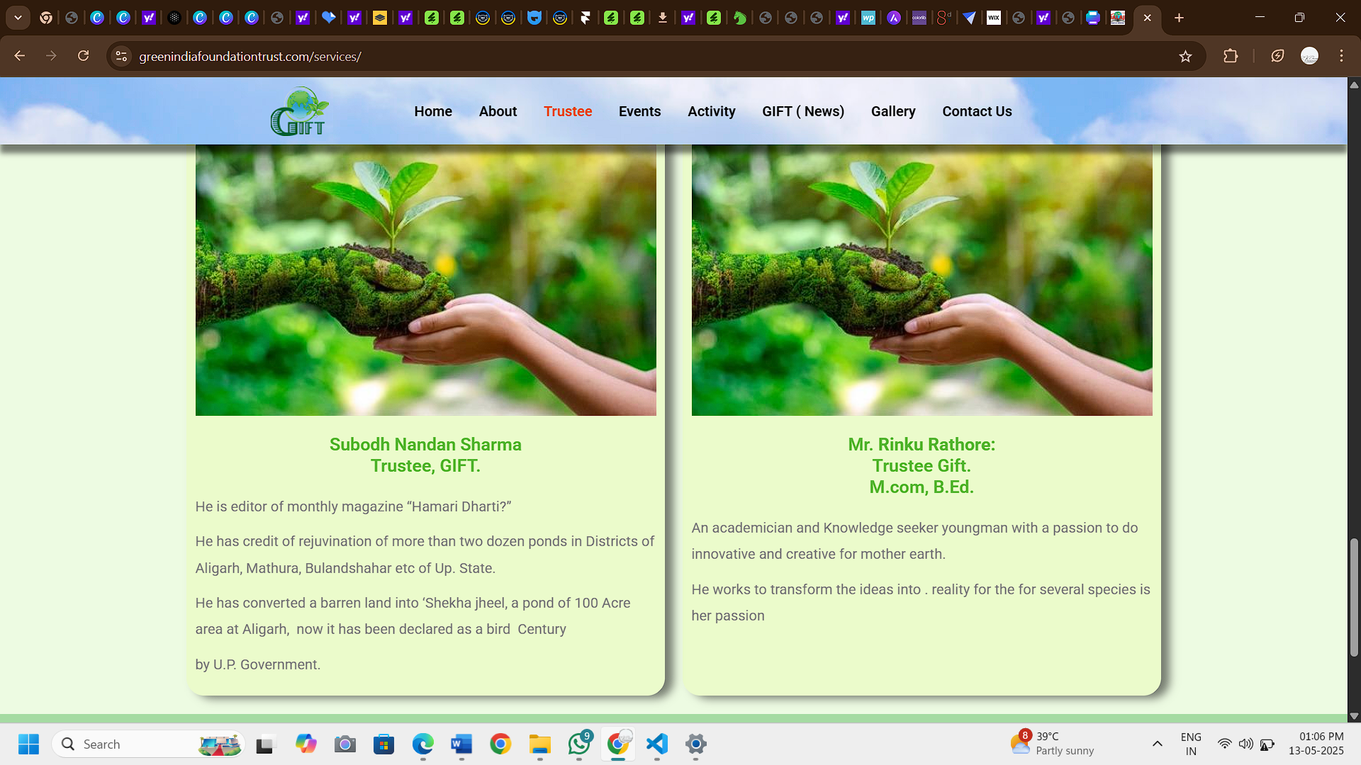View site information icon in address bar

[121, 56]
